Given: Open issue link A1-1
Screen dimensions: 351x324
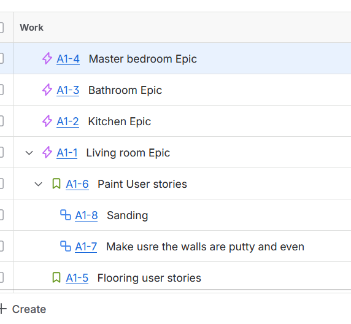Looking at the screenshot, I should pyautogui.click(x=67, y=153).
